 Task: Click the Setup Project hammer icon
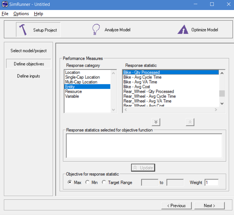[x=23, y=30]
